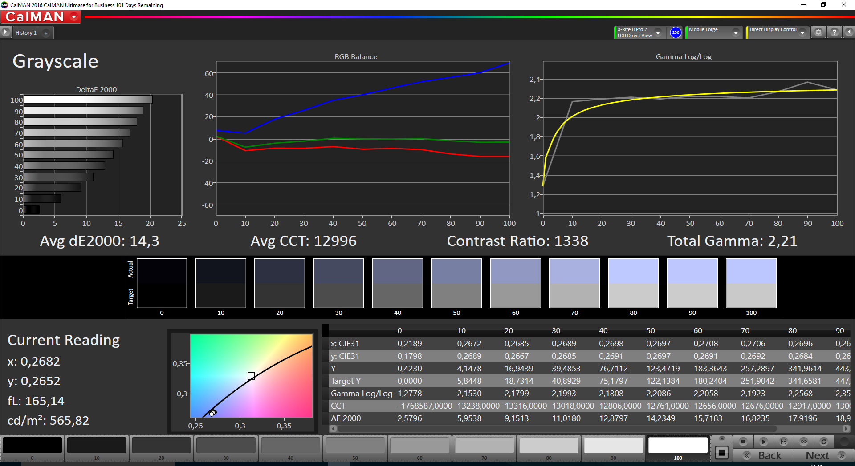Select the 70 percent gray patch button
855x466 pixels.
(x=484, y=448)
